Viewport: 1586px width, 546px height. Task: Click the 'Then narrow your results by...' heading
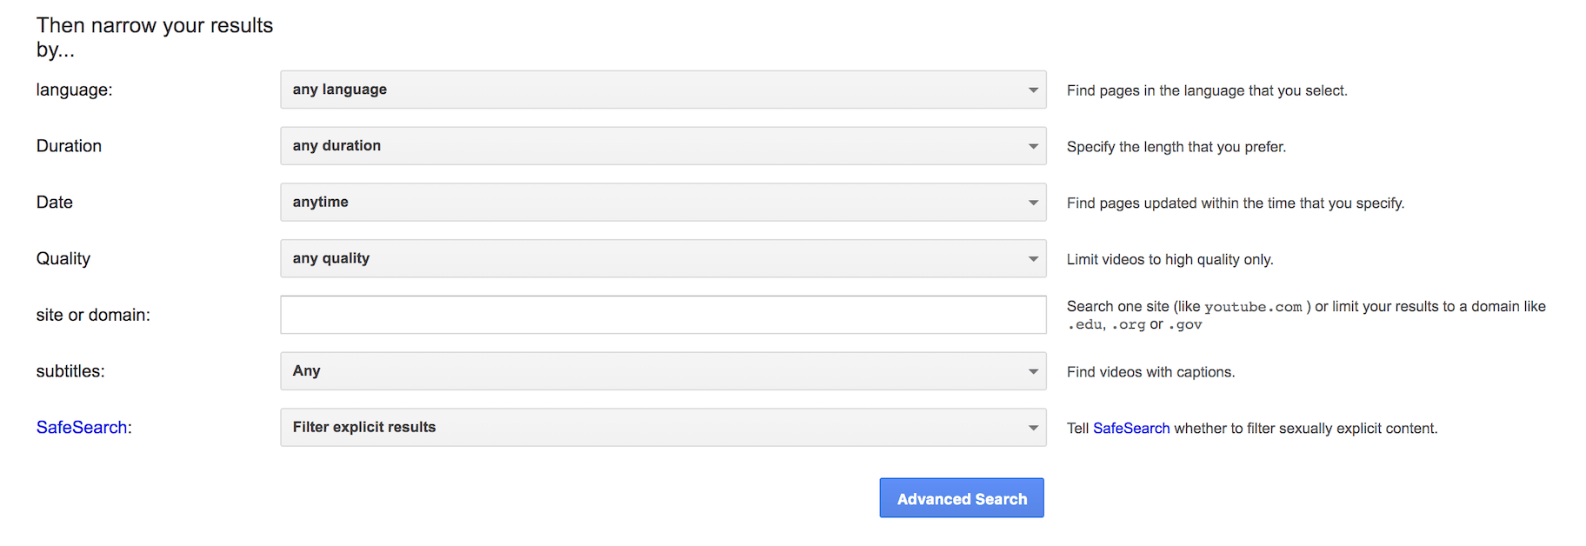tap(154, 37)
